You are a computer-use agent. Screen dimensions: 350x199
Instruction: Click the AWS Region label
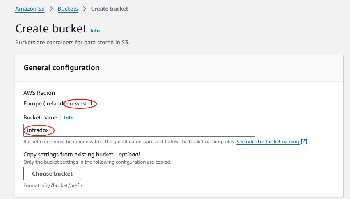[x=39, y=93]
